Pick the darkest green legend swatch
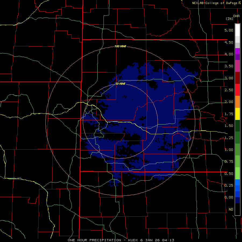Viewport: 242px width, 242px height. [x=237, y=126]
